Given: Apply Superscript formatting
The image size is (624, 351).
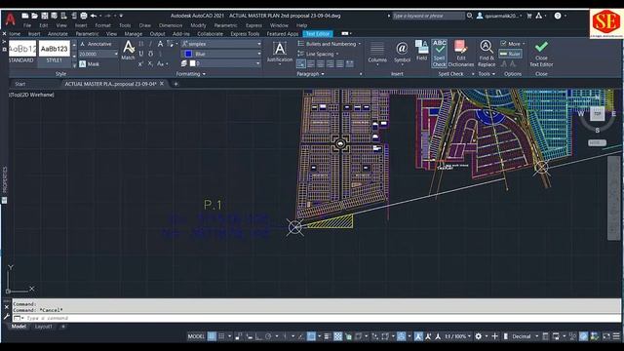Looking at the screenshot, I should [x=140, y=63].
